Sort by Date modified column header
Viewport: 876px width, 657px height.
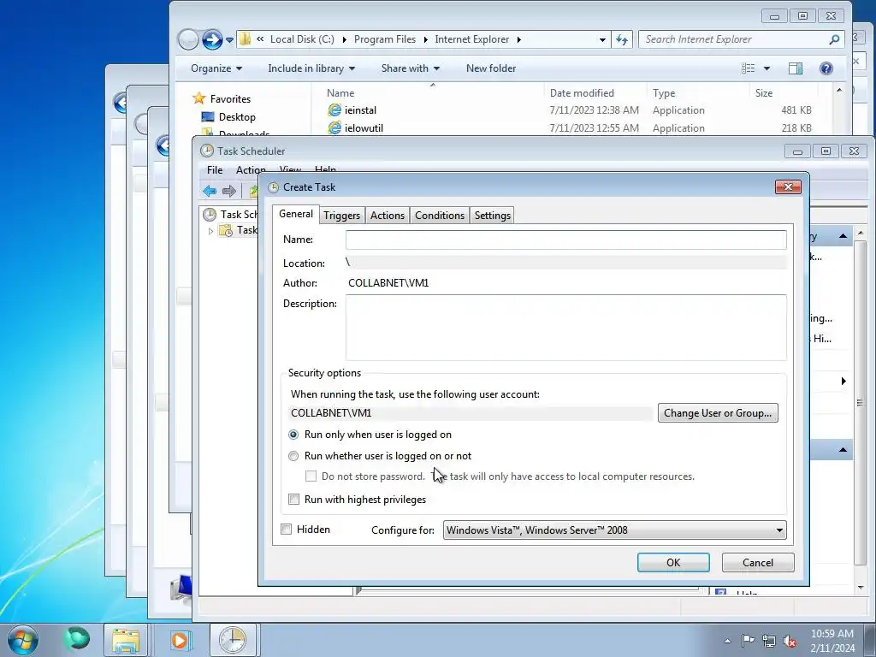(582, 93)
